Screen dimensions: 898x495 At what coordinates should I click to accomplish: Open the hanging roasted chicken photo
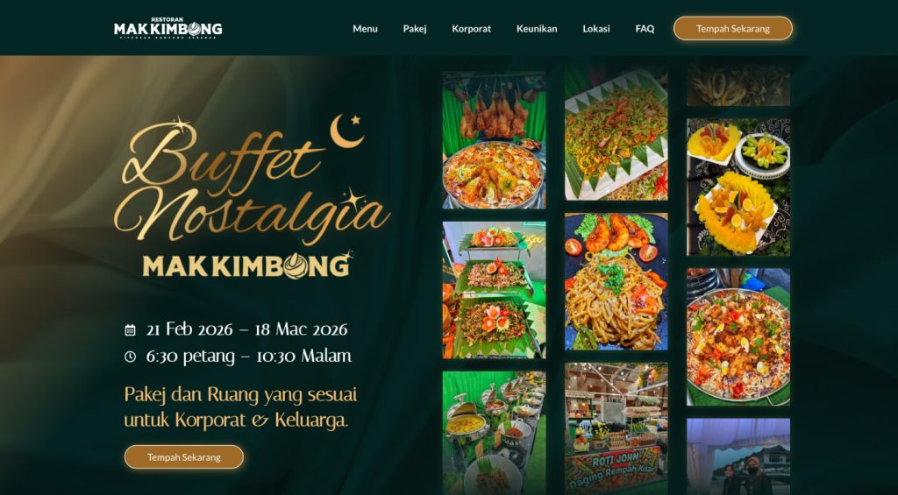pos(494,140)
